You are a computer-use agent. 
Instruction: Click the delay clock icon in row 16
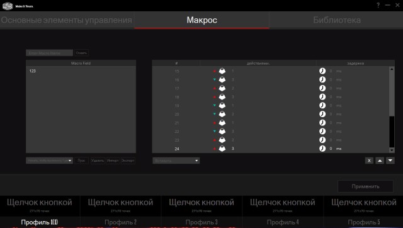[x=322, y=80]
